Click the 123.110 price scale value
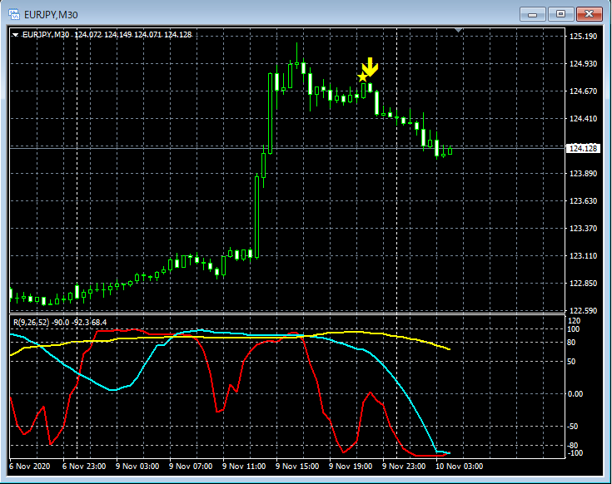 pyautogui.click(x=583, y=255)
